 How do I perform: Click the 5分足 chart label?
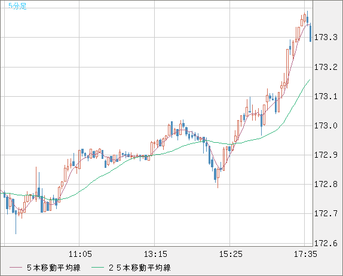coord(17,6)
